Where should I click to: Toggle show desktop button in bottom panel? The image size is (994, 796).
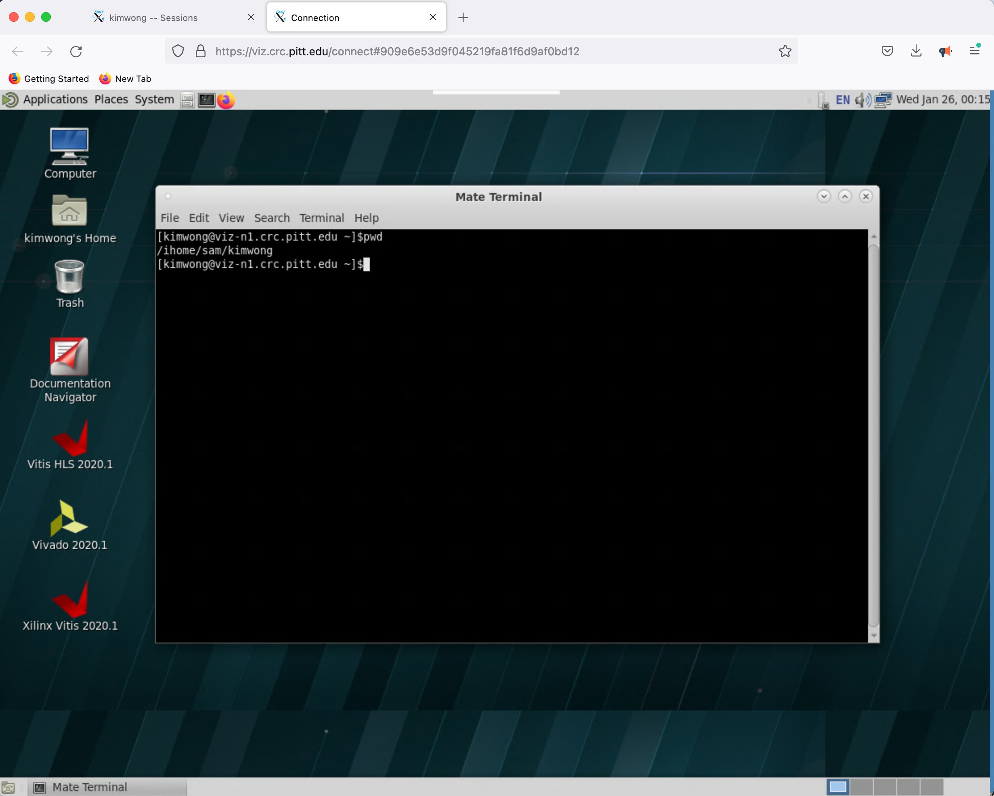(8, 787)
